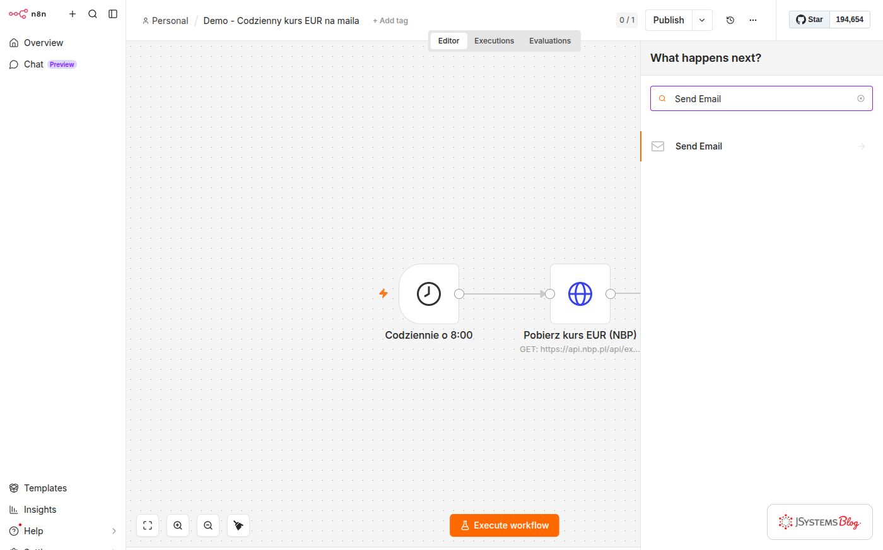Fit workflow to view icon
Image resolution: width=883 pixels, height=550 pixels.
(148, 525)
